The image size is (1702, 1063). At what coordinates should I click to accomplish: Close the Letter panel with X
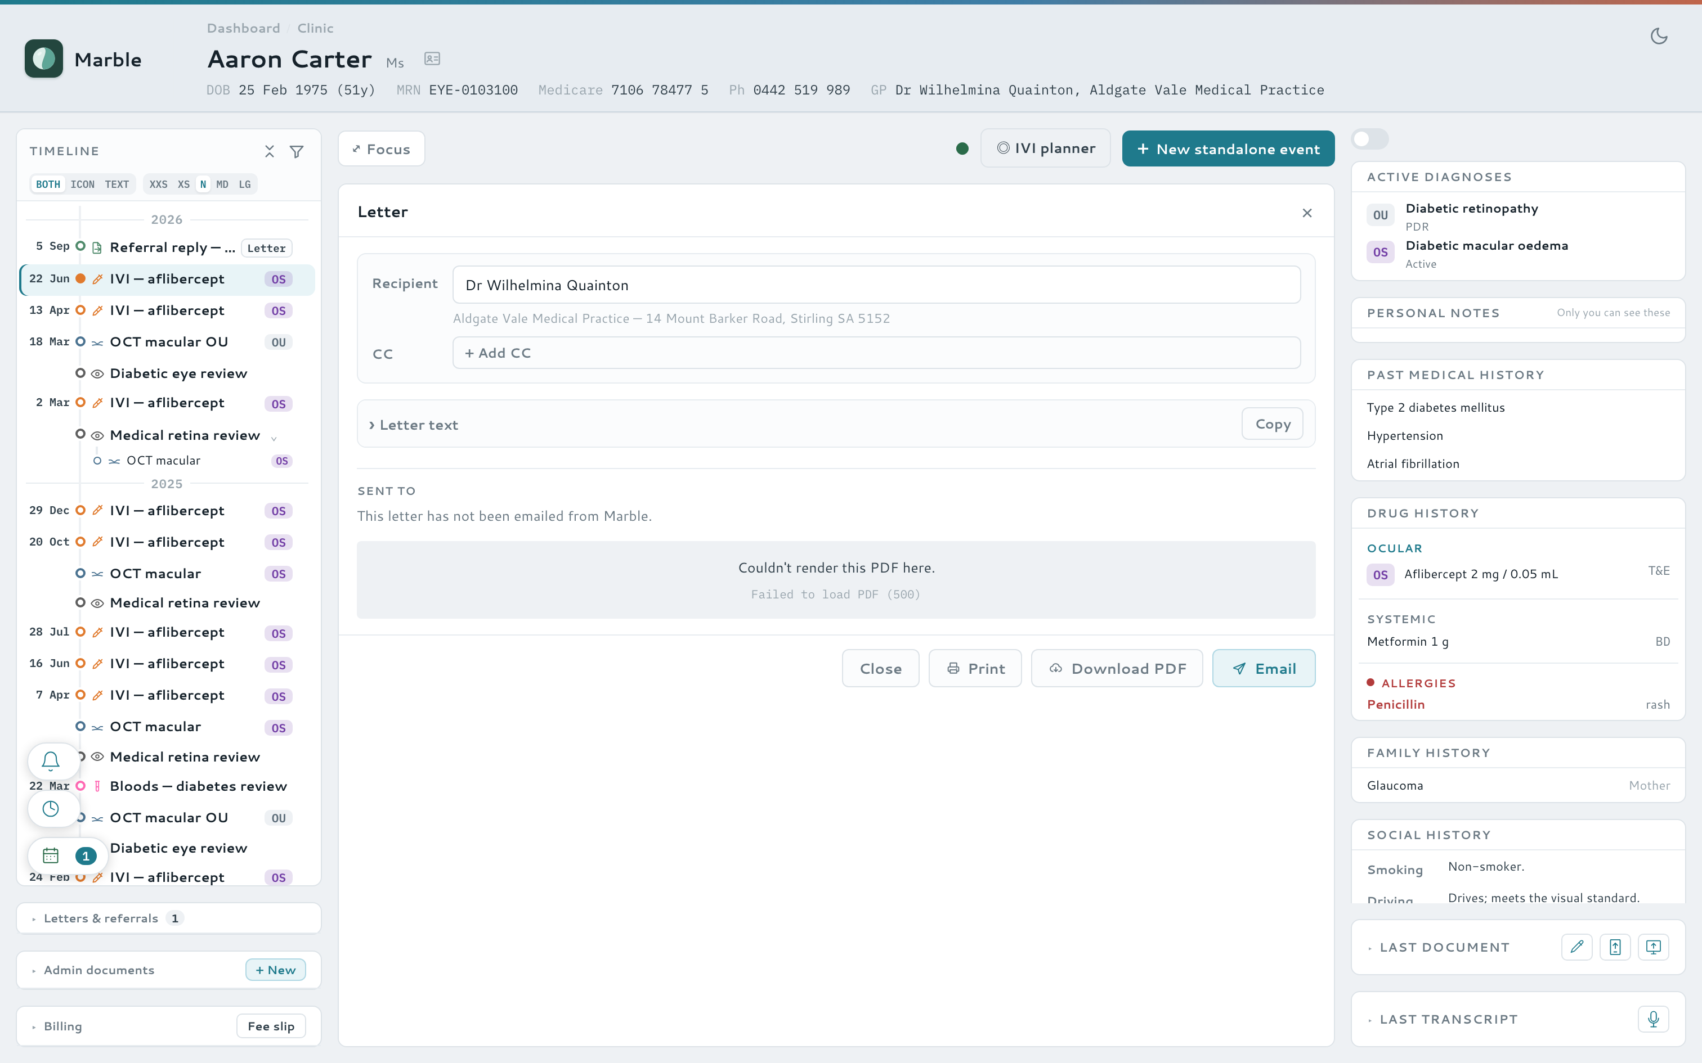point(1307,213)
